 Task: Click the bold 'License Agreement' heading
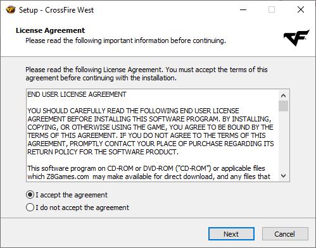point(50,30)
